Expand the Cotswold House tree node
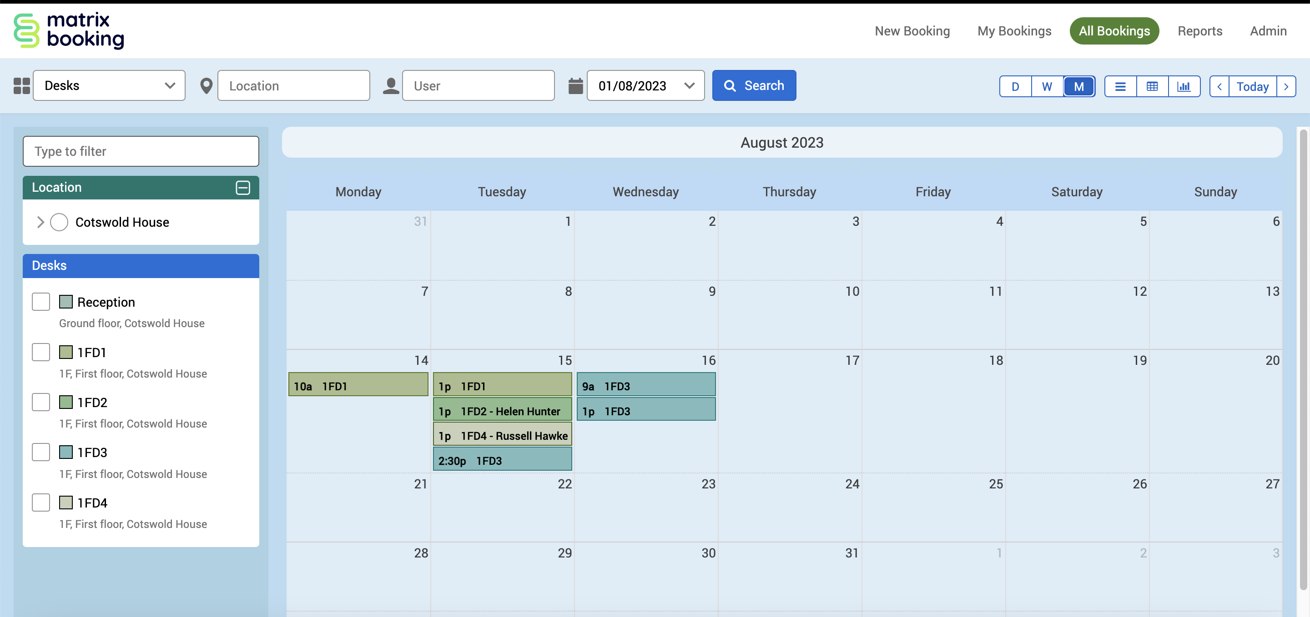Screen dimensions: 1310x617 pyautogui.click(x=40, y=223)
